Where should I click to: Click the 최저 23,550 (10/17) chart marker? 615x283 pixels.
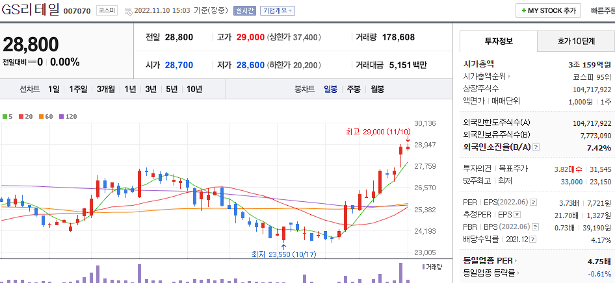coord(283,254)
